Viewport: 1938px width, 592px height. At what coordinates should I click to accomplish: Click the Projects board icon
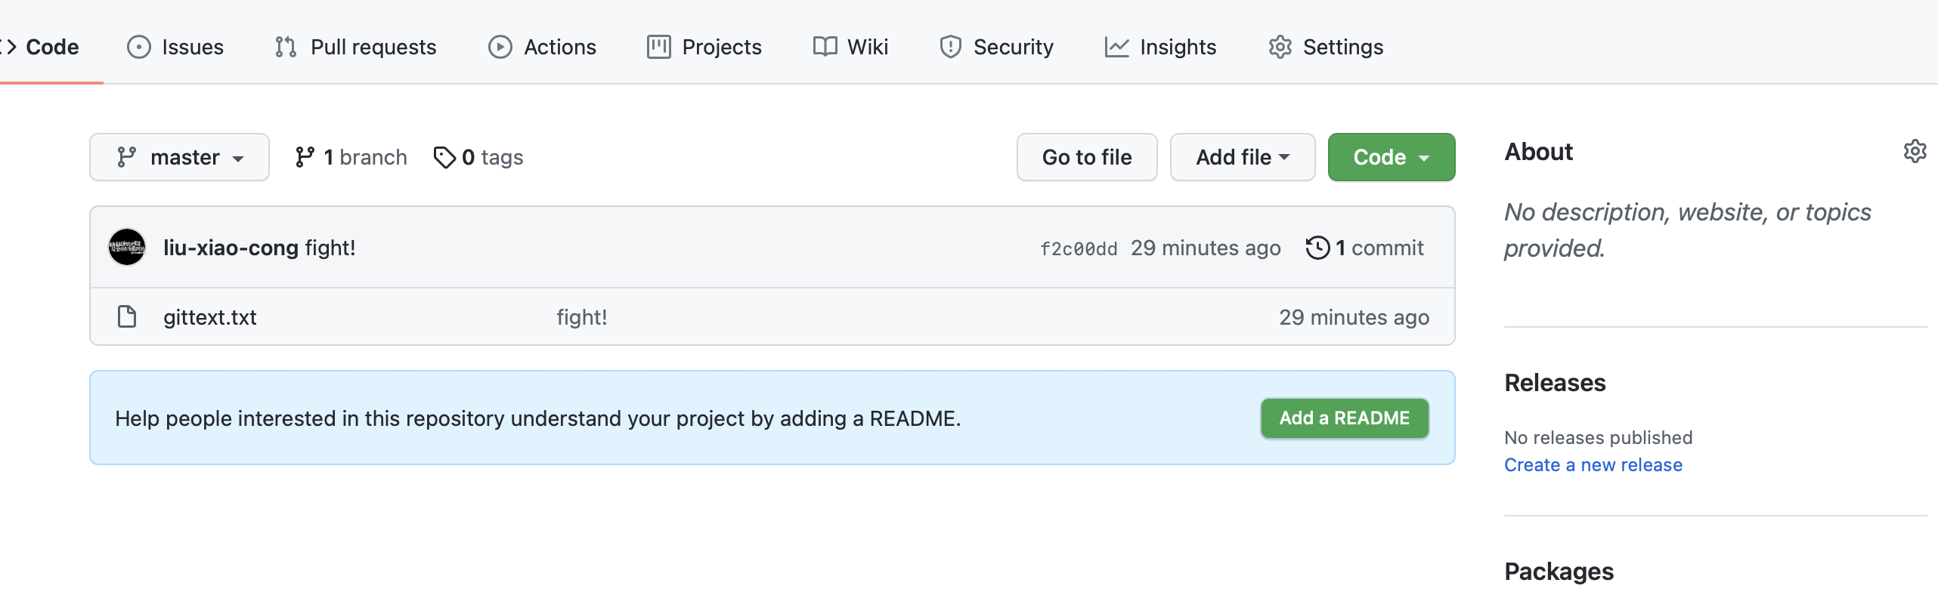coord(658,47)
